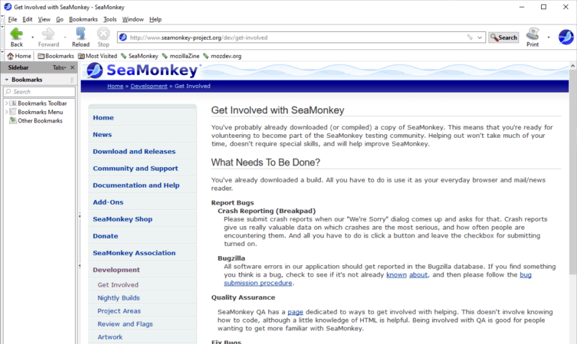The height and width of the screenshot is (344, 577).
Task: Expand the Bookmarks Menu tree node
Action: [x=6, y=112]
